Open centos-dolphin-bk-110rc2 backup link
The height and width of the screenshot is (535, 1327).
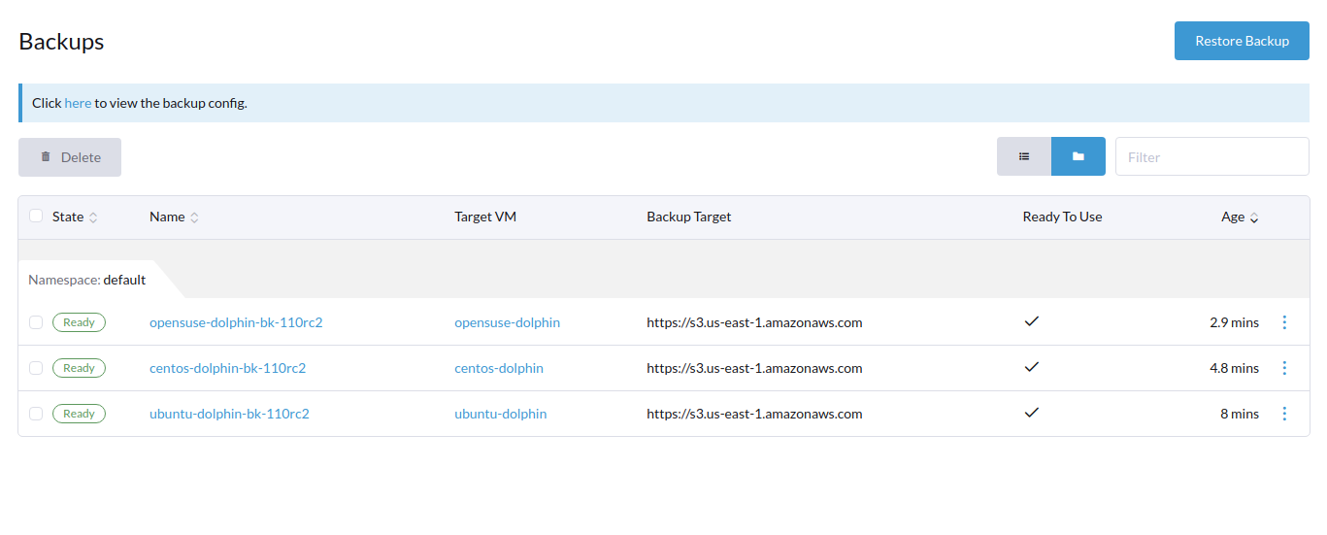tap(227, 368)
